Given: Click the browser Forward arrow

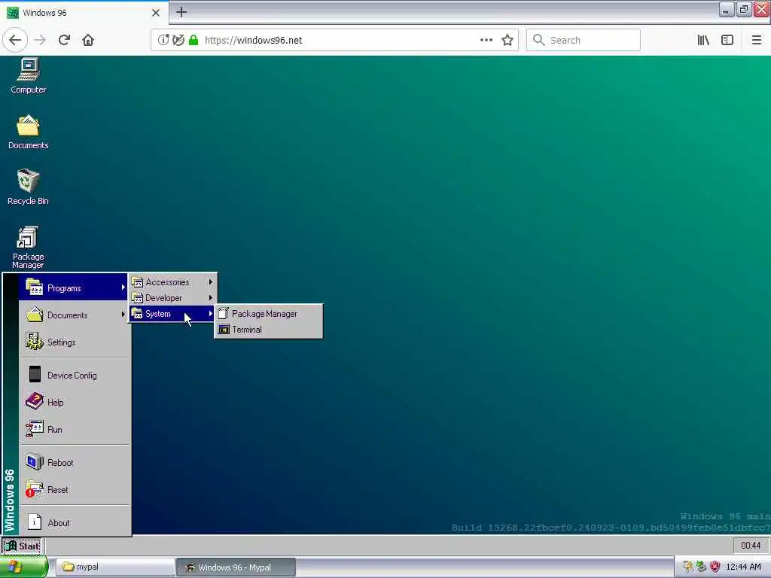Looking at the screenshot, I should [41, 40].
